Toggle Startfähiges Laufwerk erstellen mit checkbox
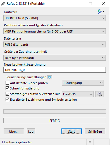110x145 pixels. pyautogui.click(x=7, y=94)
